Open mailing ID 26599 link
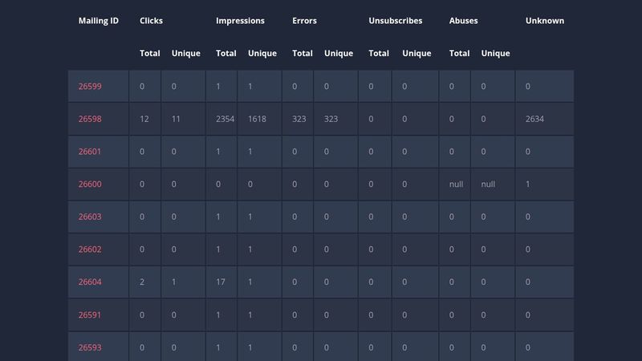The width and height of the screenshot is (642, 361). (90, 86)
